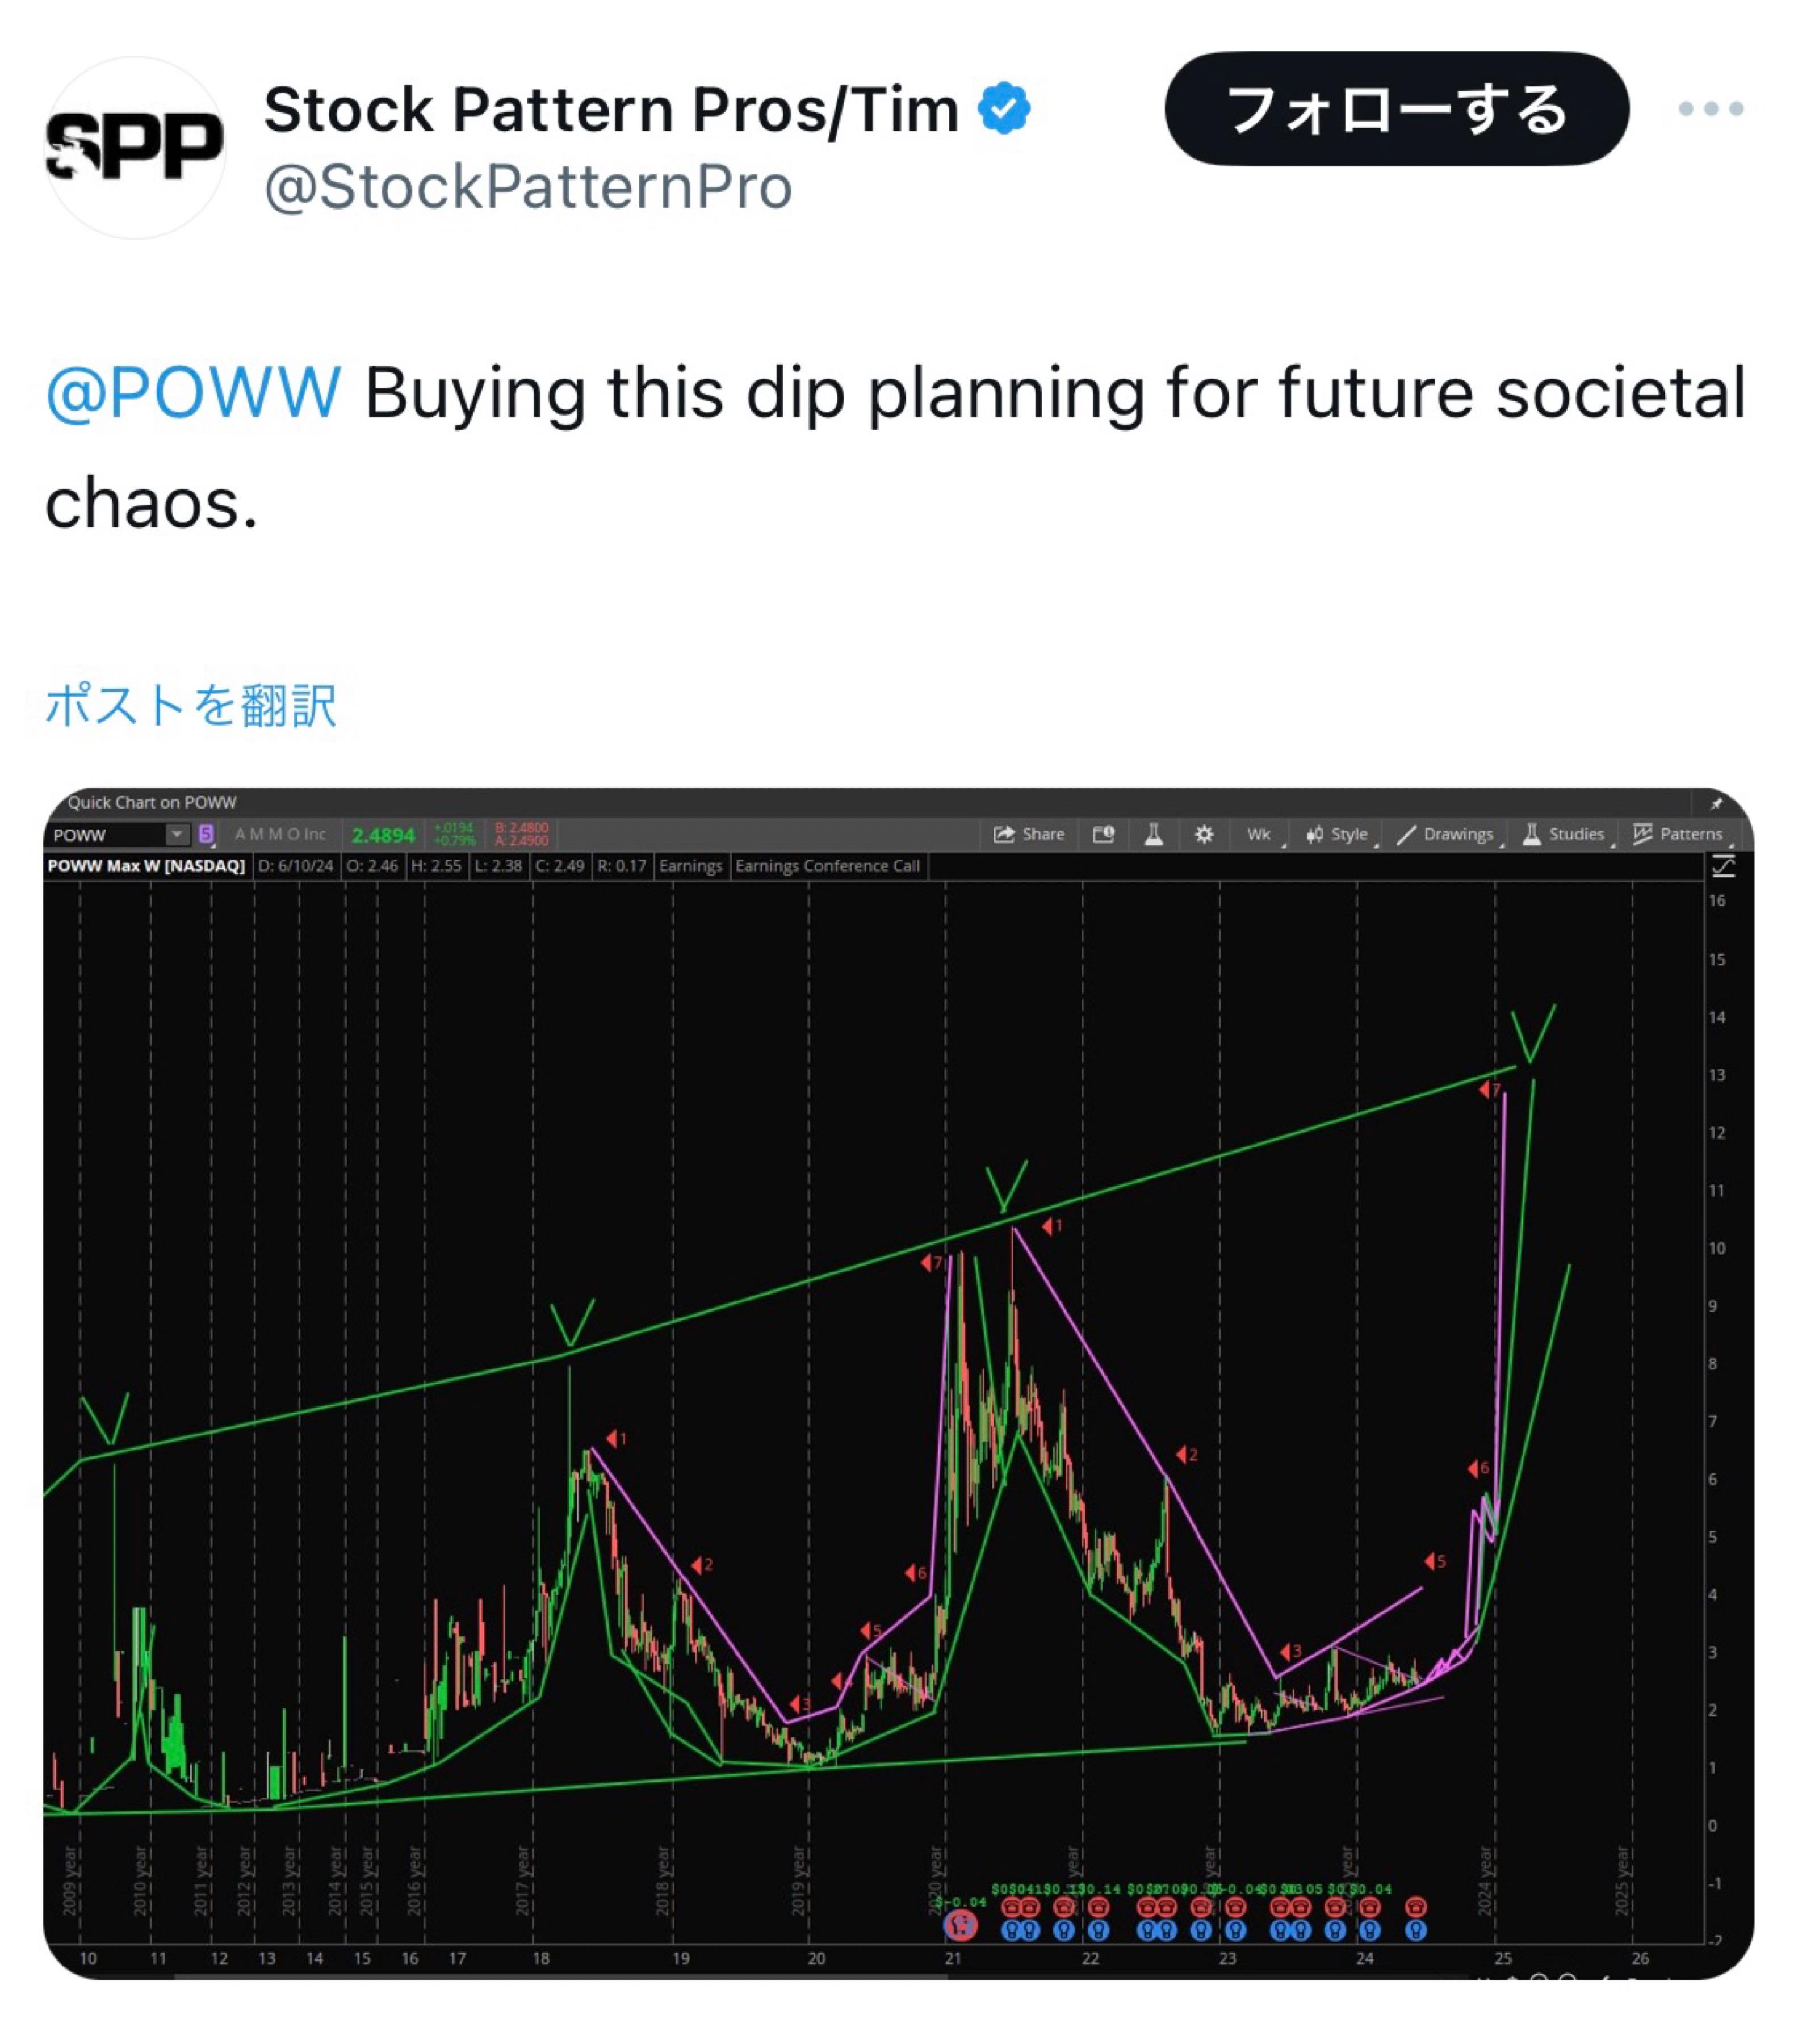Image resolution: width=1798 pixels, height=2044 pixels.
Task: Expand the POWW symbol dropdown arrow
Action: 176,834
